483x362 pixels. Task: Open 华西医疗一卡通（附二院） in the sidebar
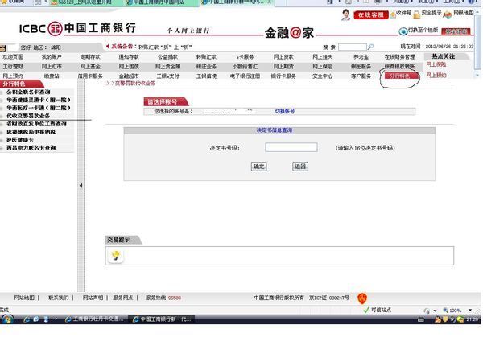[x=39, y=108]
